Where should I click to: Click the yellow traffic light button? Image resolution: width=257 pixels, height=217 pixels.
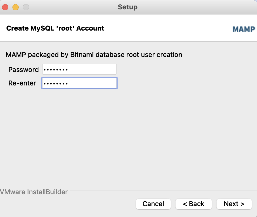point(15,7)
